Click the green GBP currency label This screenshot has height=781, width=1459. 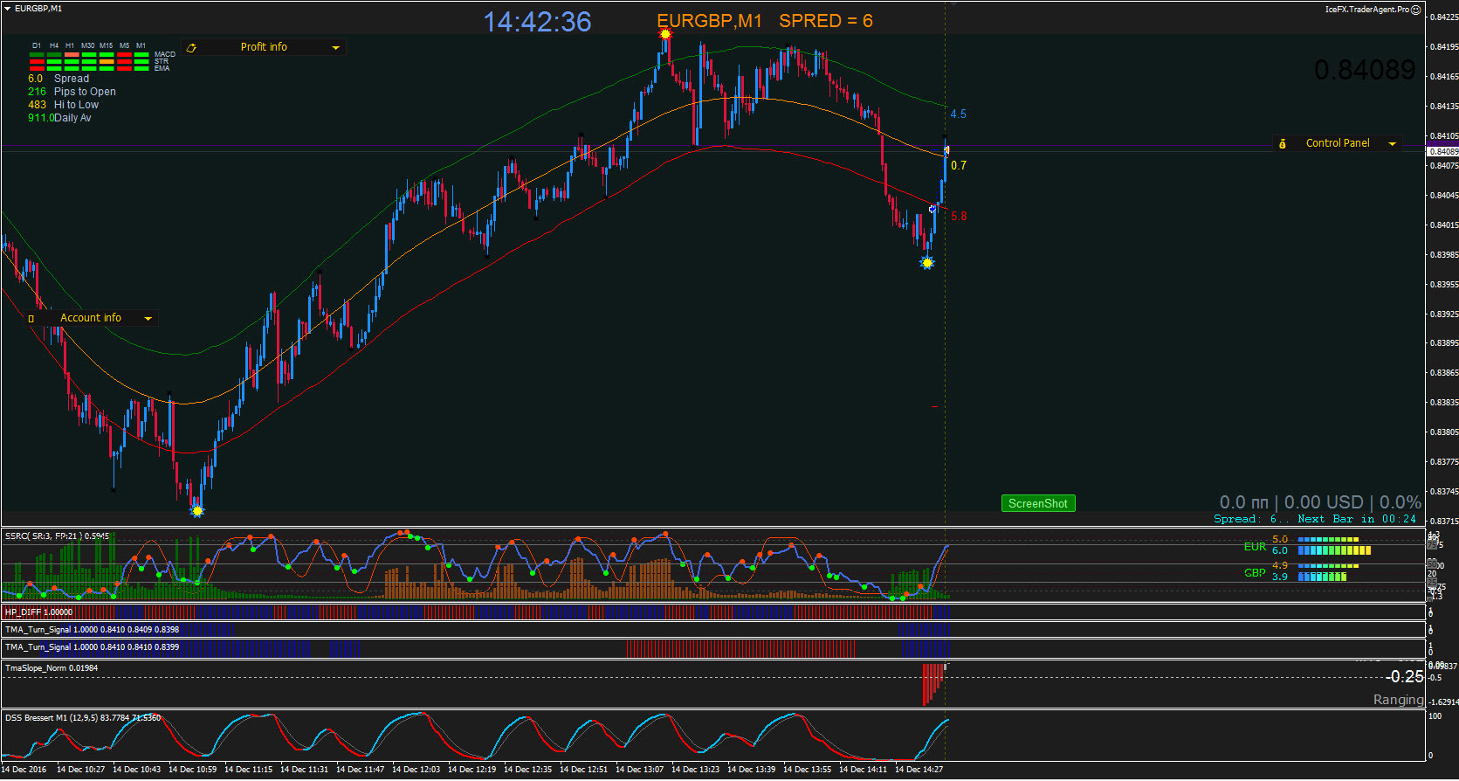point(1255,573)
